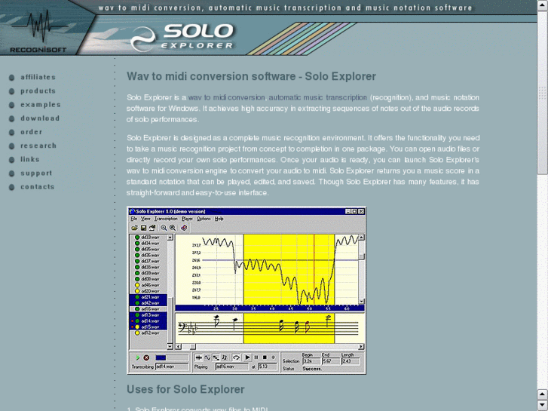Open the links navigation item
Screen dimensions: 548x411
(x=29, y=159)
